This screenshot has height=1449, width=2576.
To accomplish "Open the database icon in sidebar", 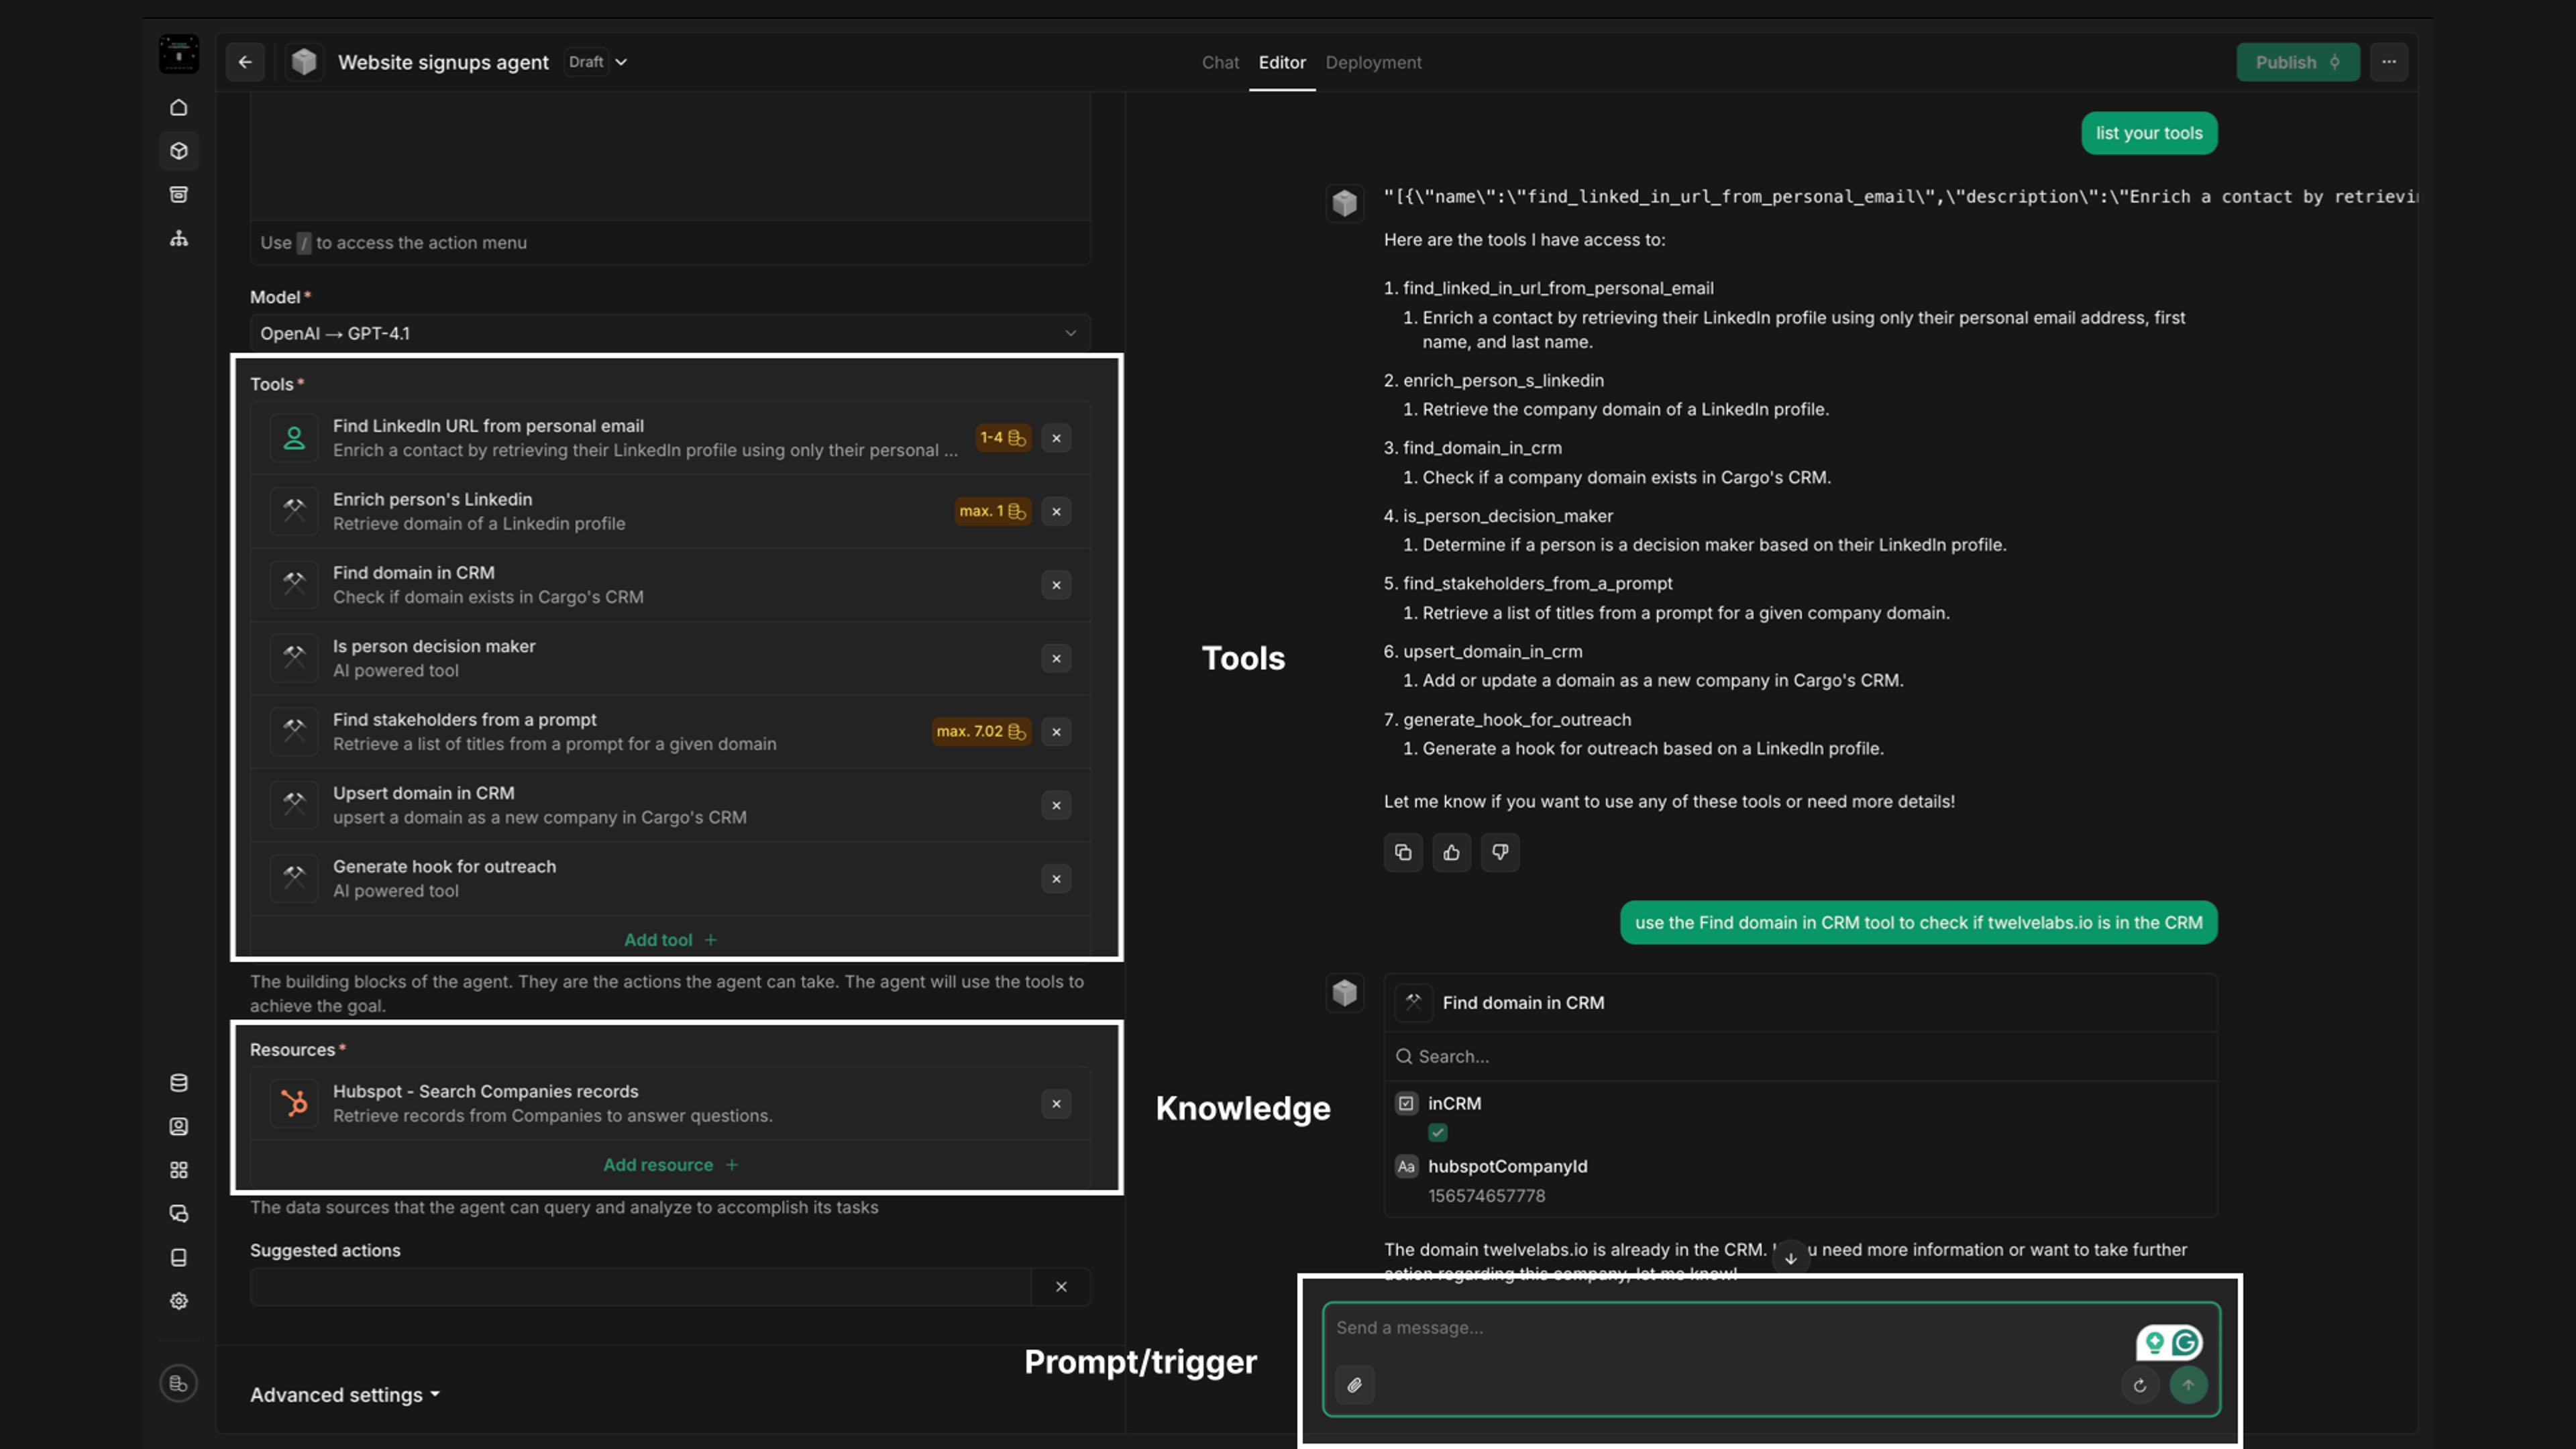I will pos(179,1083).
